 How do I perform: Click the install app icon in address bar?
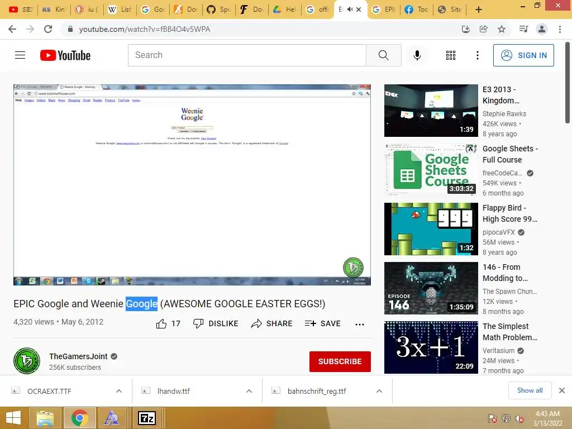465,29
